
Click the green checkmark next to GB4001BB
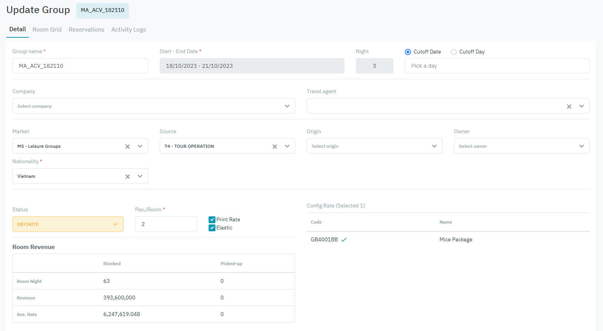tap(344, 240)
